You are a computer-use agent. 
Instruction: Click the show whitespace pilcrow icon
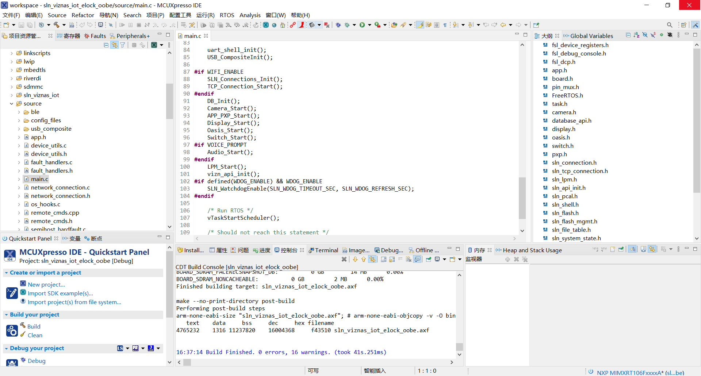(445, 25)
